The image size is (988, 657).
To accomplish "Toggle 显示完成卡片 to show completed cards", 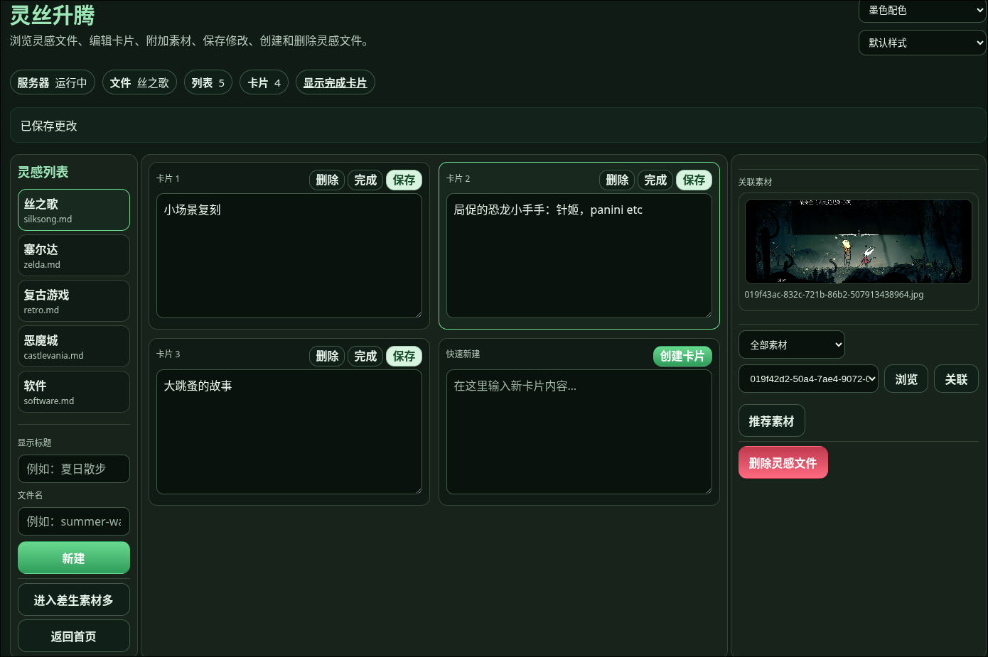I will pos(335,82).
